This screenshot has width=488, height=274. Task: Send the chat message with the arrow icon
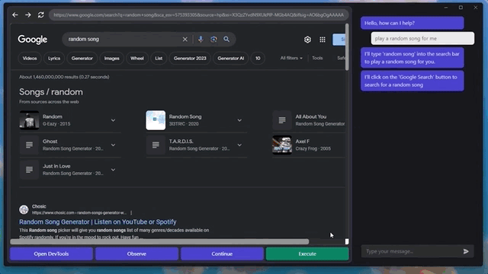(466, 251)
